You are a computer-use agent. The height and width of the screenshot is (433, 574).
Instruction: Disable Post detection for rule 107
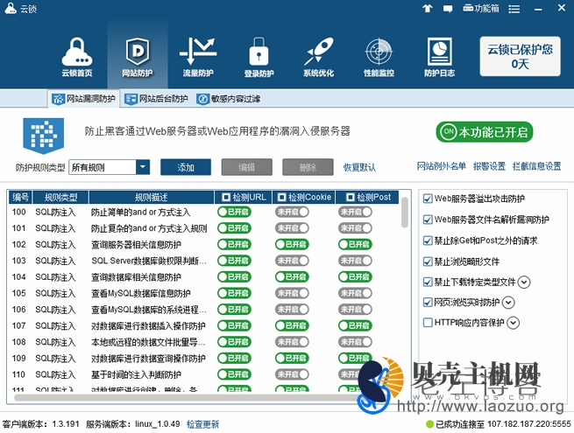355,325
